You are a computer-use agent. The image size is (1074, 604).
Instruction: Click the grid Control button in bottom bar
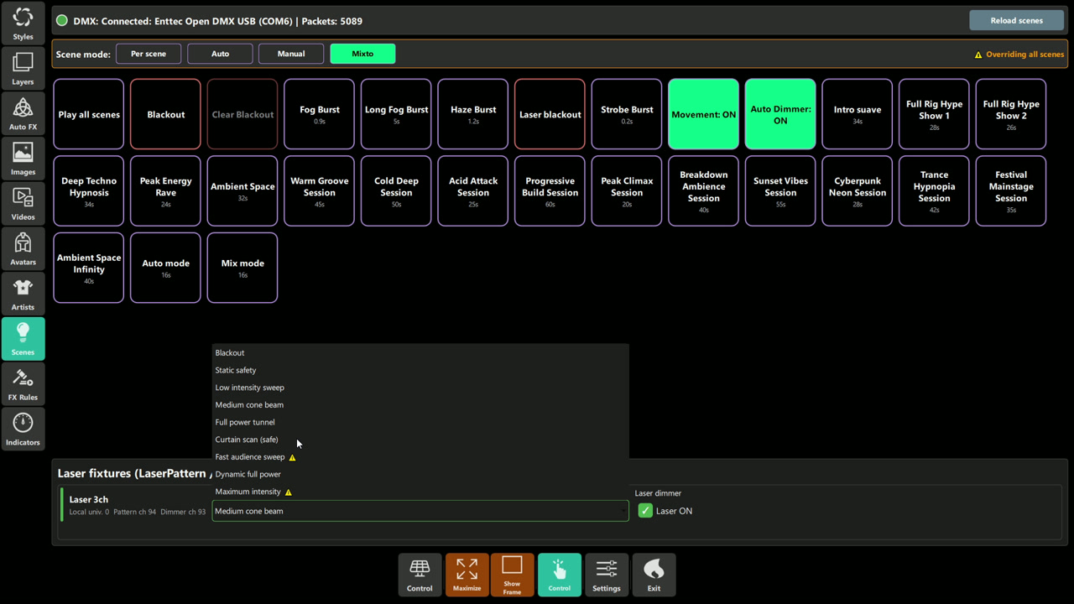coord(420,575)
